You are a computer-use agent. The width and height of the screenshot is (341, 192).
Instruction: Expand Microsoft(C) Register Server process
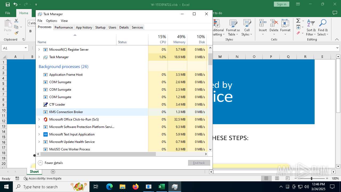[39, 50]
